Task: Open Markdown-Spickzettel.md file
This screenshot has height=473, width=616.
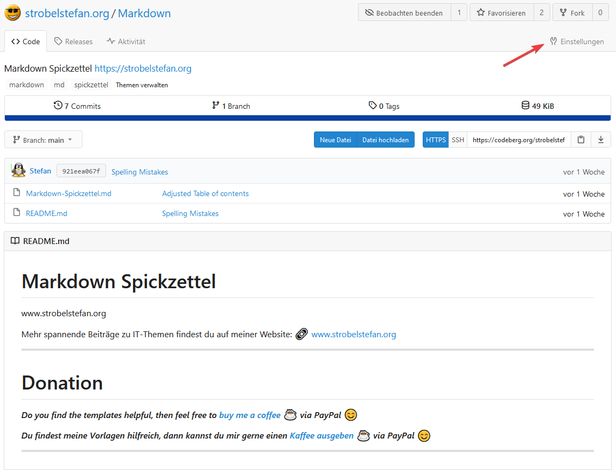Action: pyautogui.click(x=68, y=193)
